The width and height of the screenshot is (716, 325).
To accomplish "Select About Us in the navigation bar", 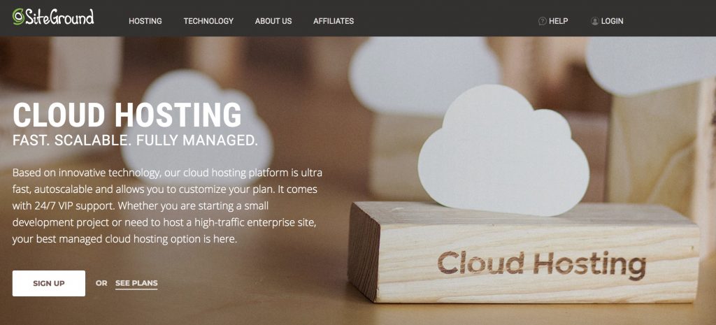I will pos(273,21).
